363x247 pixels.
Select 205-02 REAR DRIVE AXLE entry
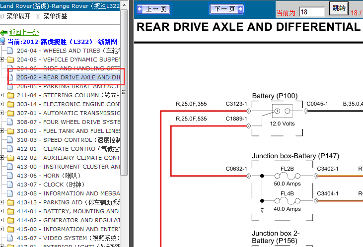pos(68,77)
